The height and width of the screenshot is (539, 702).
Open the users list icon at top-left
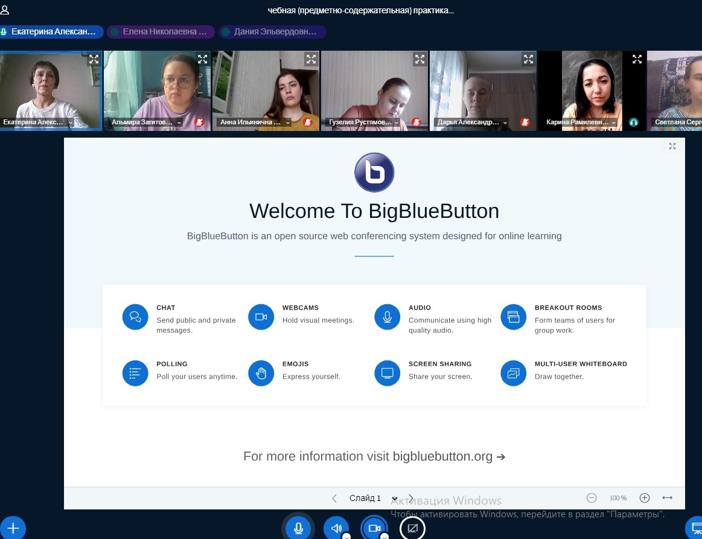5,10
